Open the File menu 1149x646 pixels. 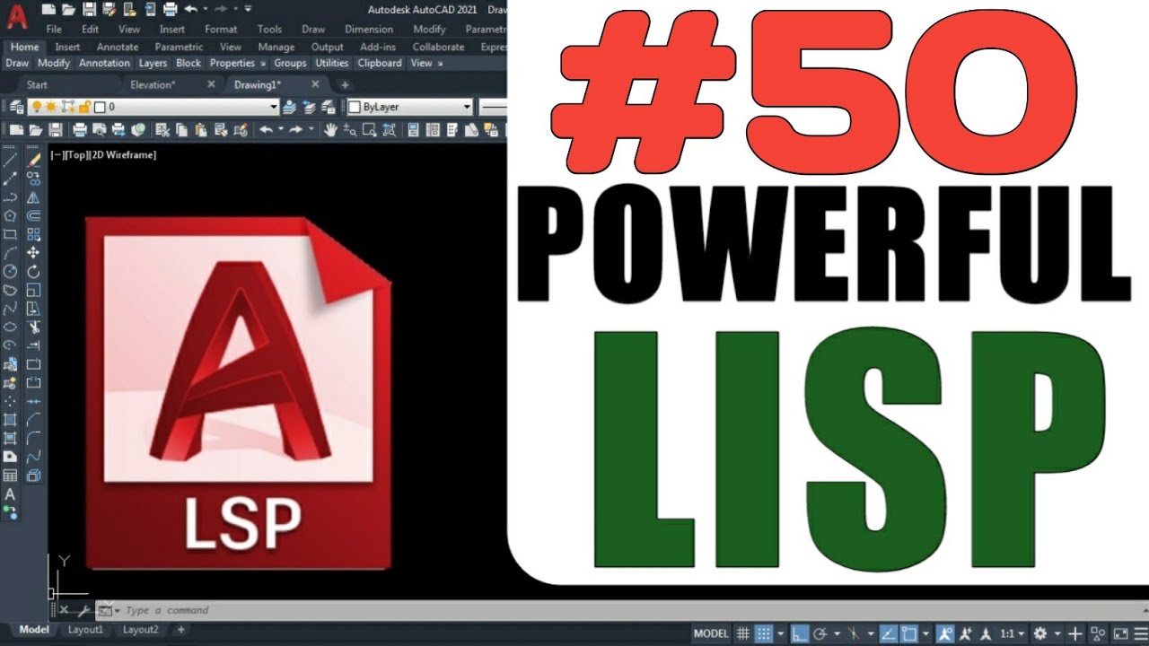(53, 30)
